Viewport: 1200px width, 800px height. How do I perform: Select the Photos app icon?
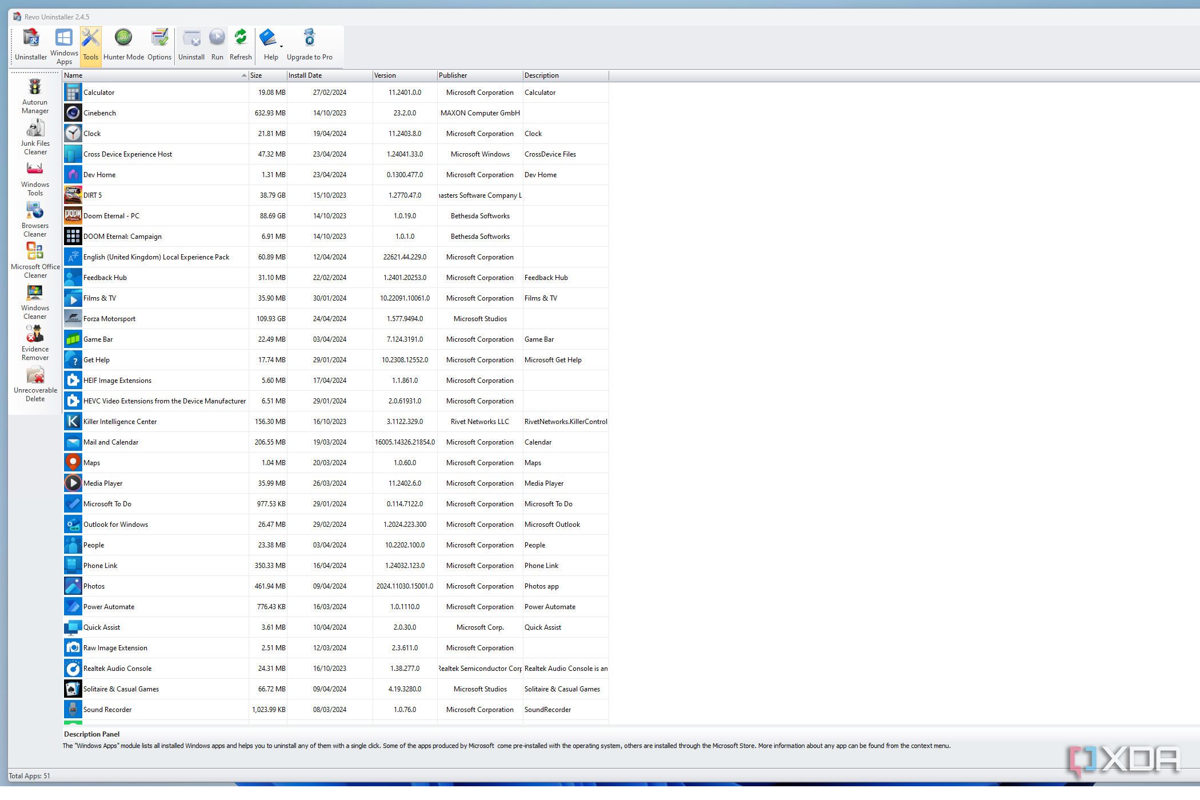pos(73,586)
